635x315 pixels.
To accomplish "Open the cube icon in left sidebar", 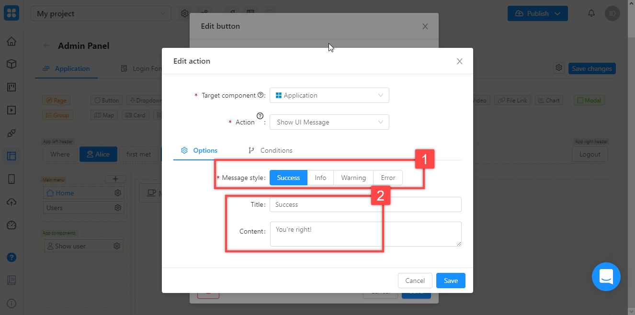I will point(11,64).
